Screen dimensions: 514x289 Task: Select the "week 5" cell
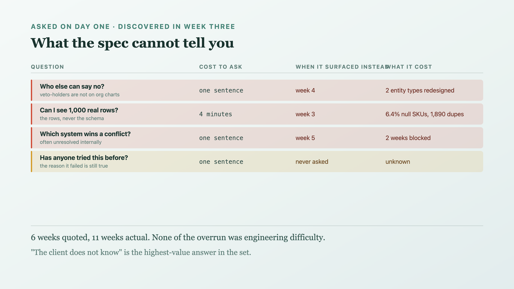[x=305, y=138]
